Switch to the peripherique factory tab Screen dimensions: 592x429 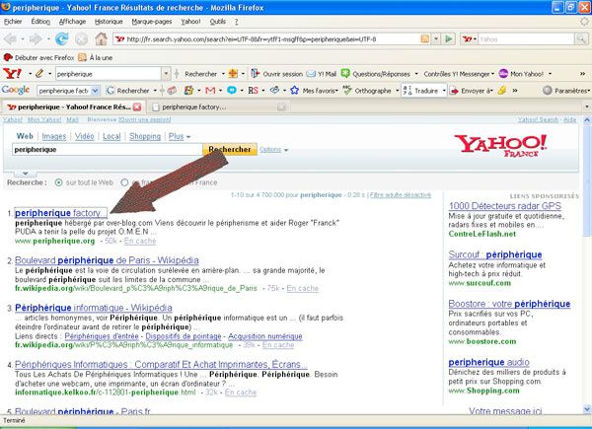click(x=217, y=107)
